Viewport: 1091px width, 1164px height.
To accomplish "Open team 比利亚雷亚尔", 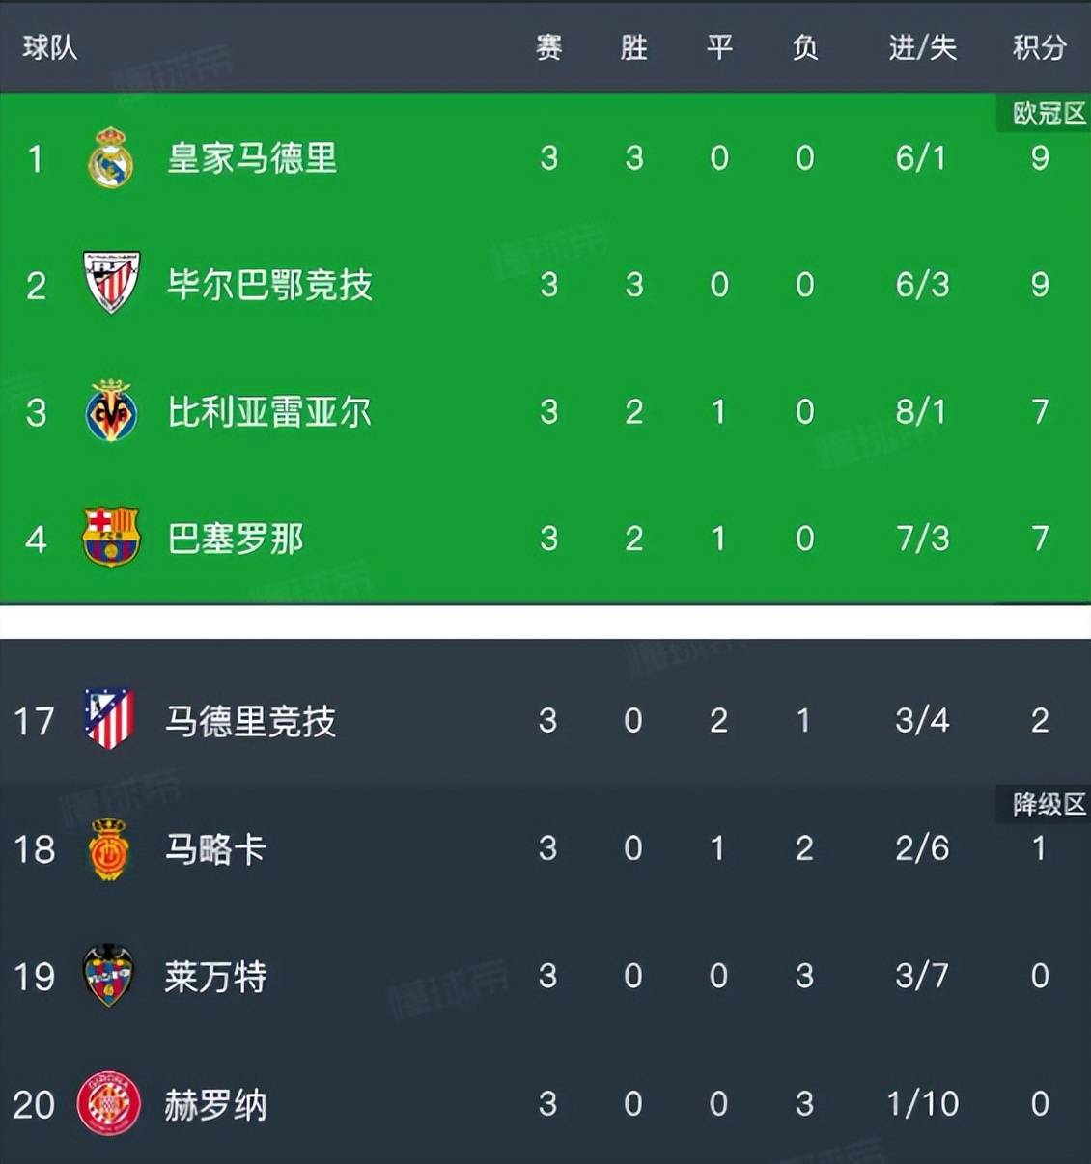I will coord(269,412).
